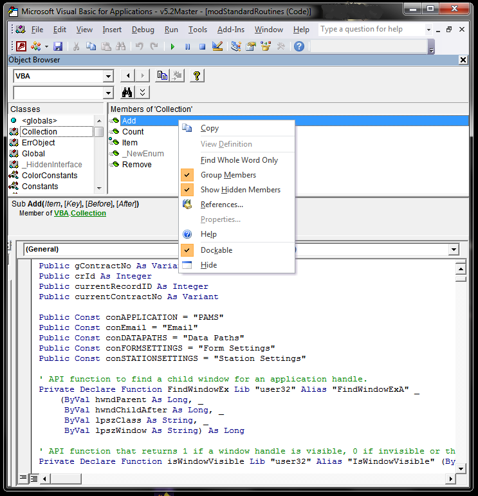The width and height of the screenshot is (478, 496).
Task: Open the help question box dropdown
Action: [x=428, y=30]
